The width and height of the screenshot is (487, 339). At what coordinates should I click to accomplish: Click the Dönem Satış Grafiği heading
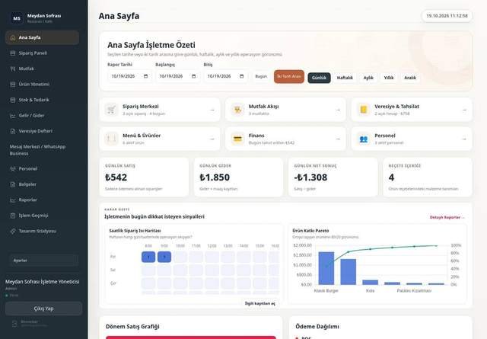pyautogui.click(x=132, y=327)
